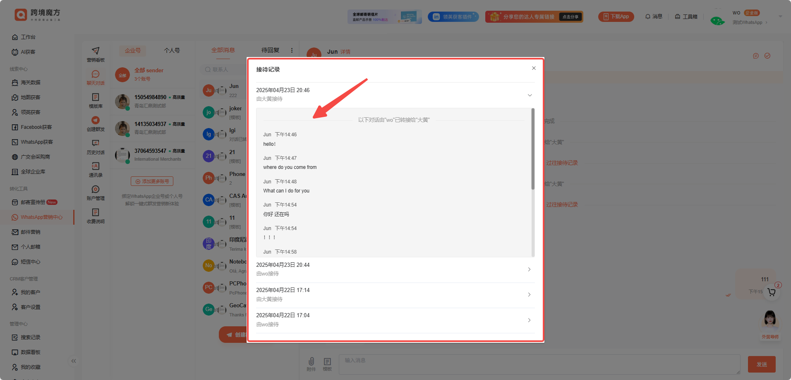Open the 营销看板 marketing dashboard icon
This screenshot has width=791, height=380.
pyautogui.click(x=96, y=51)
